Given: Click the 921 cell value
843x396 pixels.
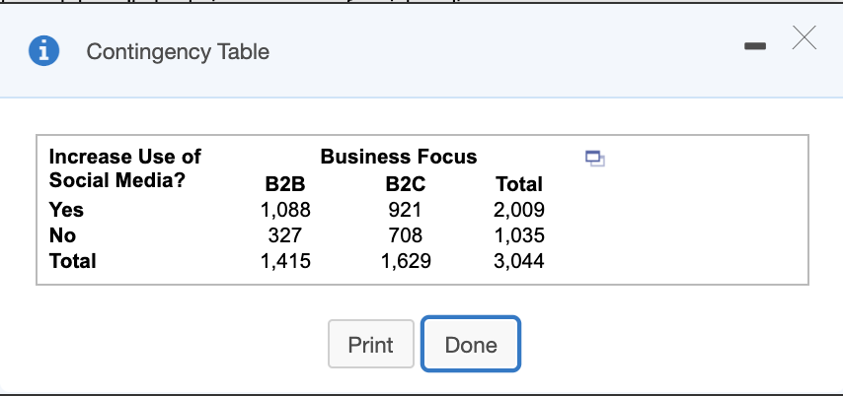Looking at the screenshot, I should [x=405, y=209].
